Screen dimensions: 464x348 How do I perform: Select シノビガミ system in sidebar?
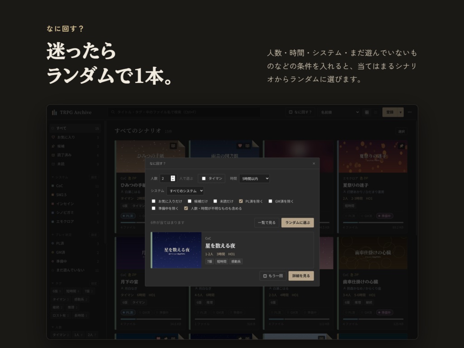coord(75,213)
